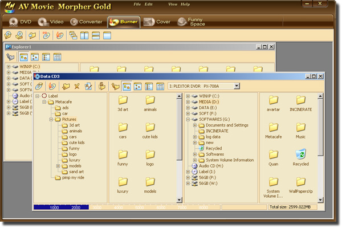Screen dimensions: 342x228
Task: Select the cute kids folder thumbnail
Action: 150,131
